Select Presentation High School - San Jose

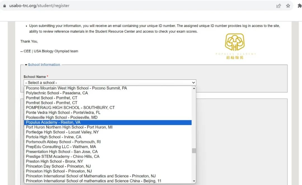click(x=108, y=152)
